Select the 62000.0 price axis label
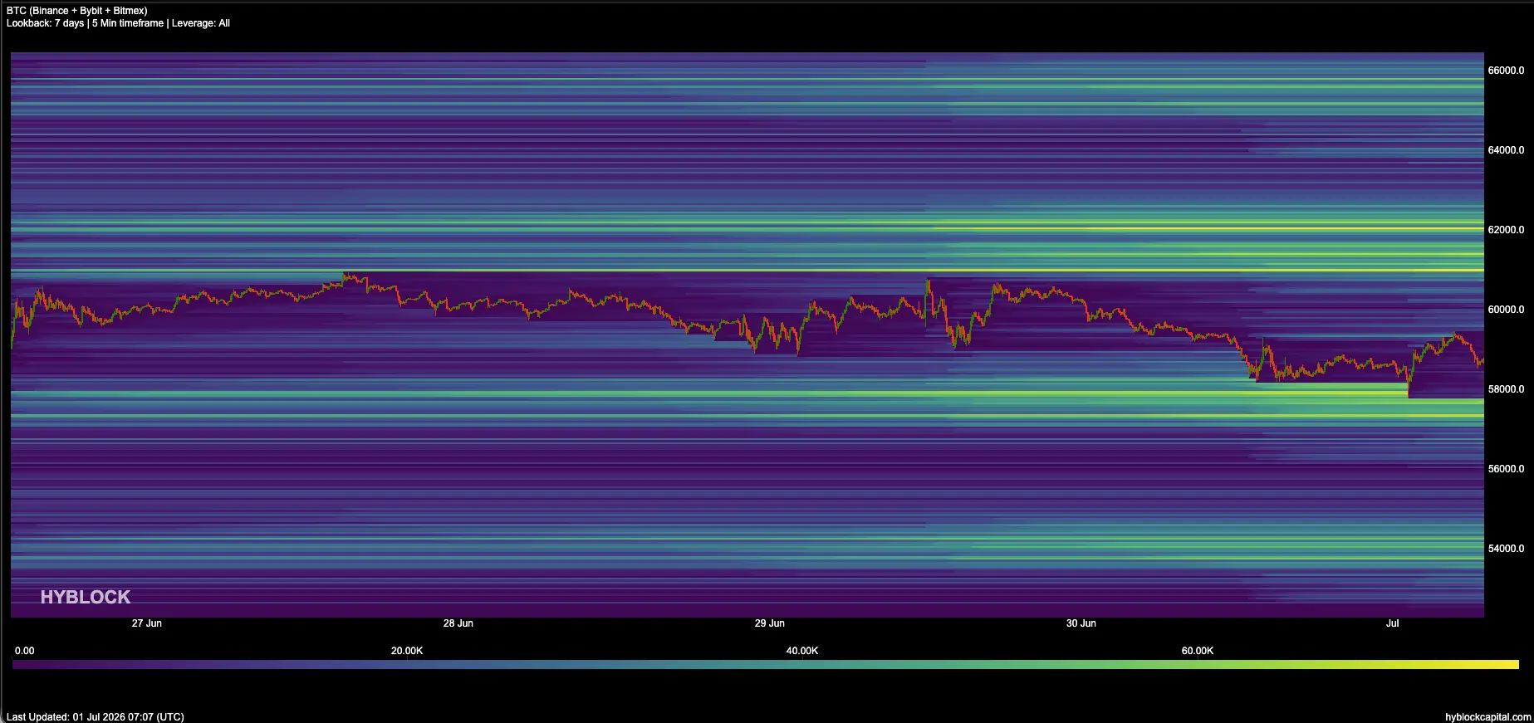 coord(1506,230)
